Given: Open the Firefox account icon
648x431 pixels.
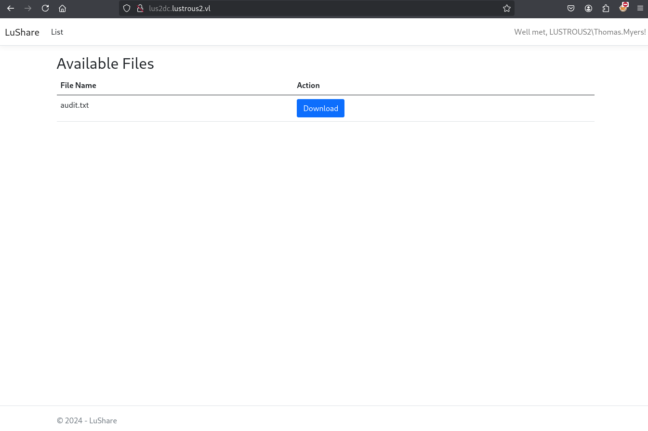Looking at the screenshot, I should (588, 8).
